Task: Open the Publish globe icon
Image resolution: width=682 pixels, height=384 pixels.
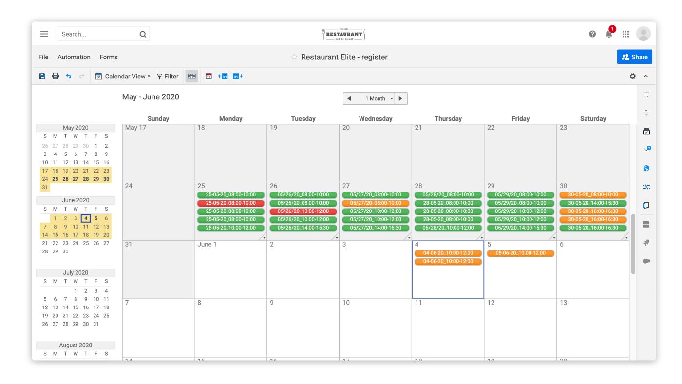Action: [x=646, y=169]
